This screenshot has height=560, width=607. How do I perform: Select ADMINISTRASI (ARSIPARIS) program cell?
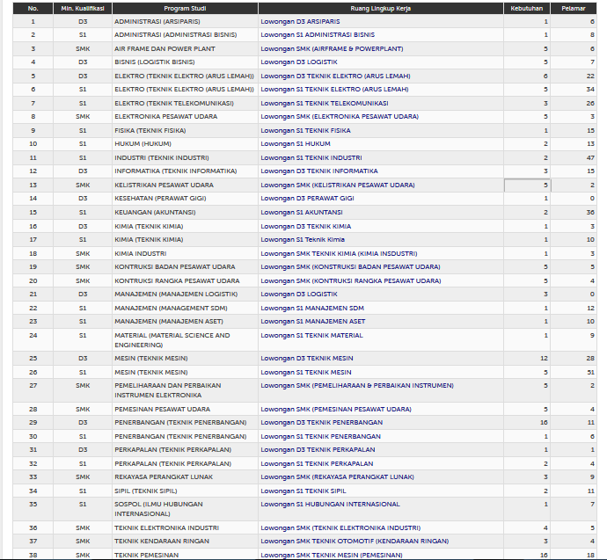(x=185, y=22)
